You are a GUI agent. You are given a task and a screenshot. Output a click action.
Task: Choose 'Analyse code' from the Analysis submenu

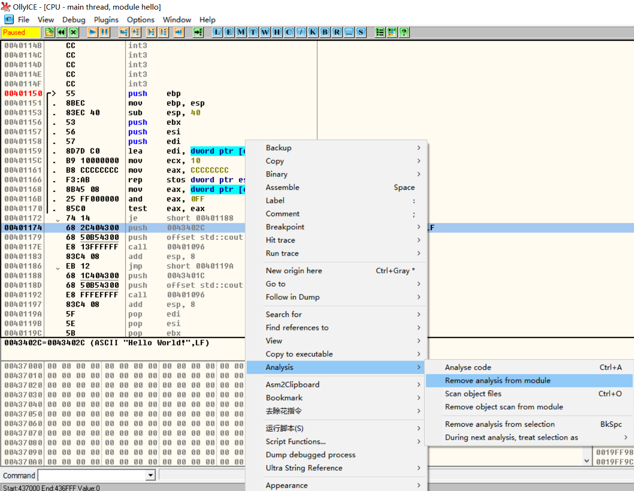point(468,367)
